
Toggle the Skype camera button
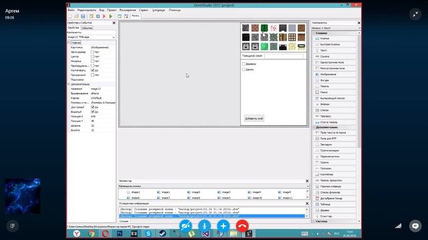click(x=186, y=226)
